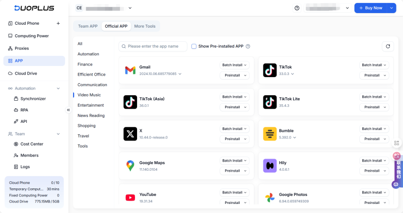
Task: Select the Finance category
Action: point(85,64)
